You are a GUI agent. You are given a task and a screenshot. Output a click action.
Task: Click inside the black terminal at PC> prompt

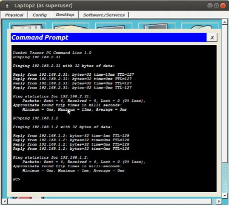coord(17,180)
